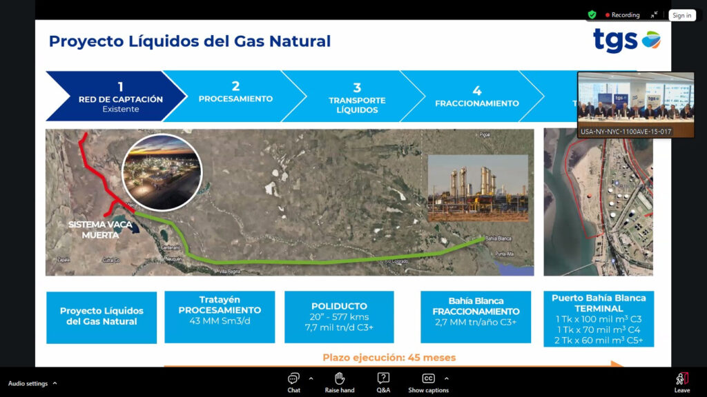Expand the Chat options arrow
Screen dimensions: 707x397
[311, 378]
